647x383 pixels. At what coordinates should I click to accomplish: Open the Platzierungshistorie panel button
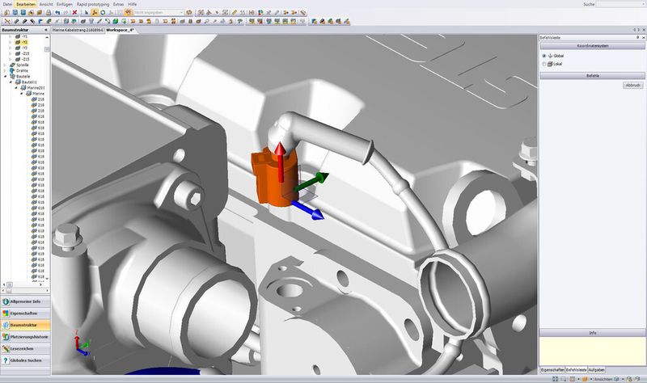click(26, 337)
